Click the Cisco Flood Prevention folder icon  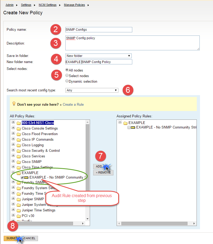click(x=19, y=134)
